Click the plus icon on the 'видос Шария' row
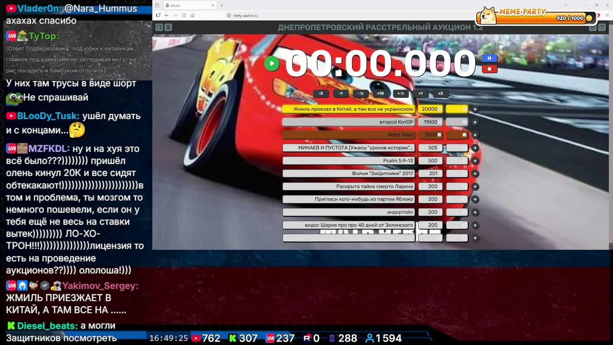The height and width of the screenshot is (345, 613). click(475, 225)
